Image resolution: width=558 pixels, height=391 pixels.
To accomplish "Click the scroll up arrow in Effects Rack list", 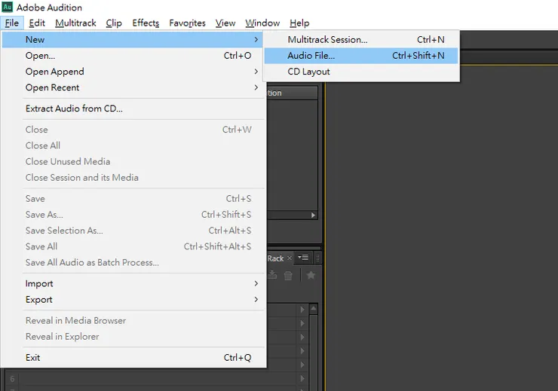I will tap(314, 309).
